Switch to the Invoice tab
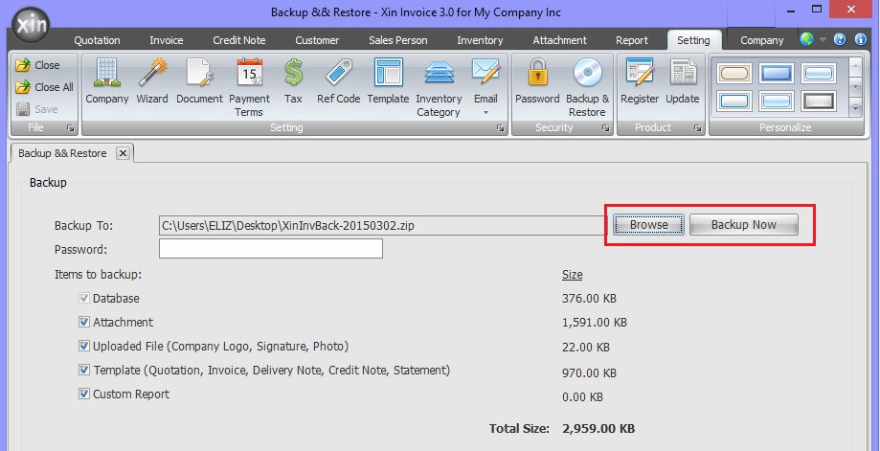880x451 pixels. 166,40
